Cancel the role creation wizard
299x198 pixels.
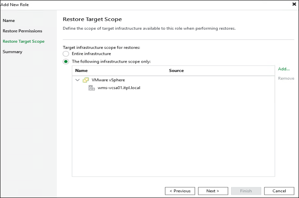coord(279,191)
